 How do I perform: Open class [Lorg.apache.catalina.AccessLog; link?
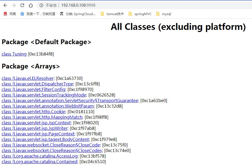coord(40,156)
